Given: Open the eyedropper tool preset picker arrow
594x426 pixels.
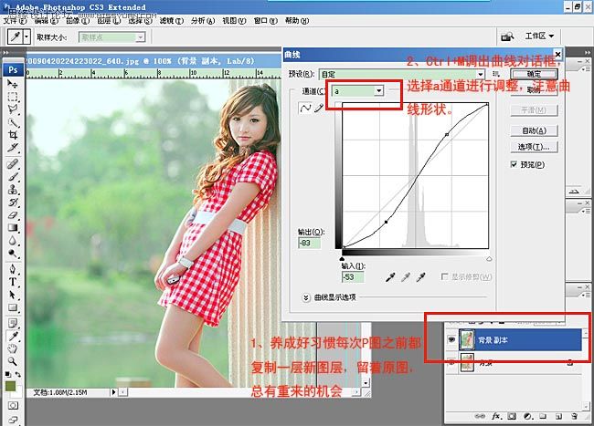Looking at the screenshot, I should point(27,37).
